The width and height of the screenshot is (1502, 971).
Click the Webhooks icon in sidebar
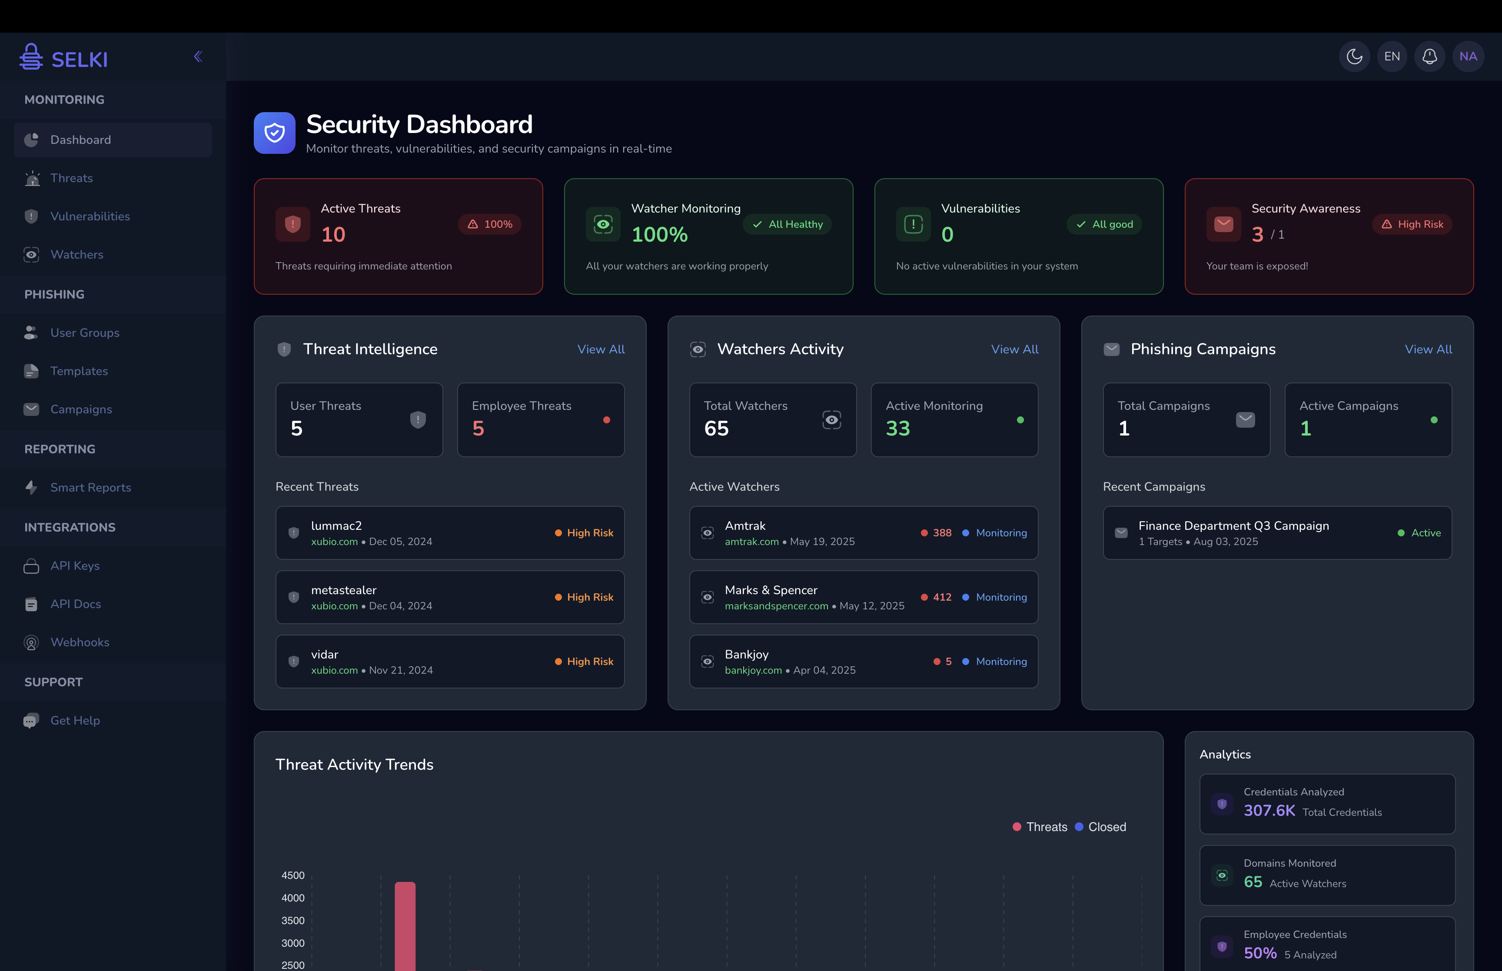pos(31,642)
